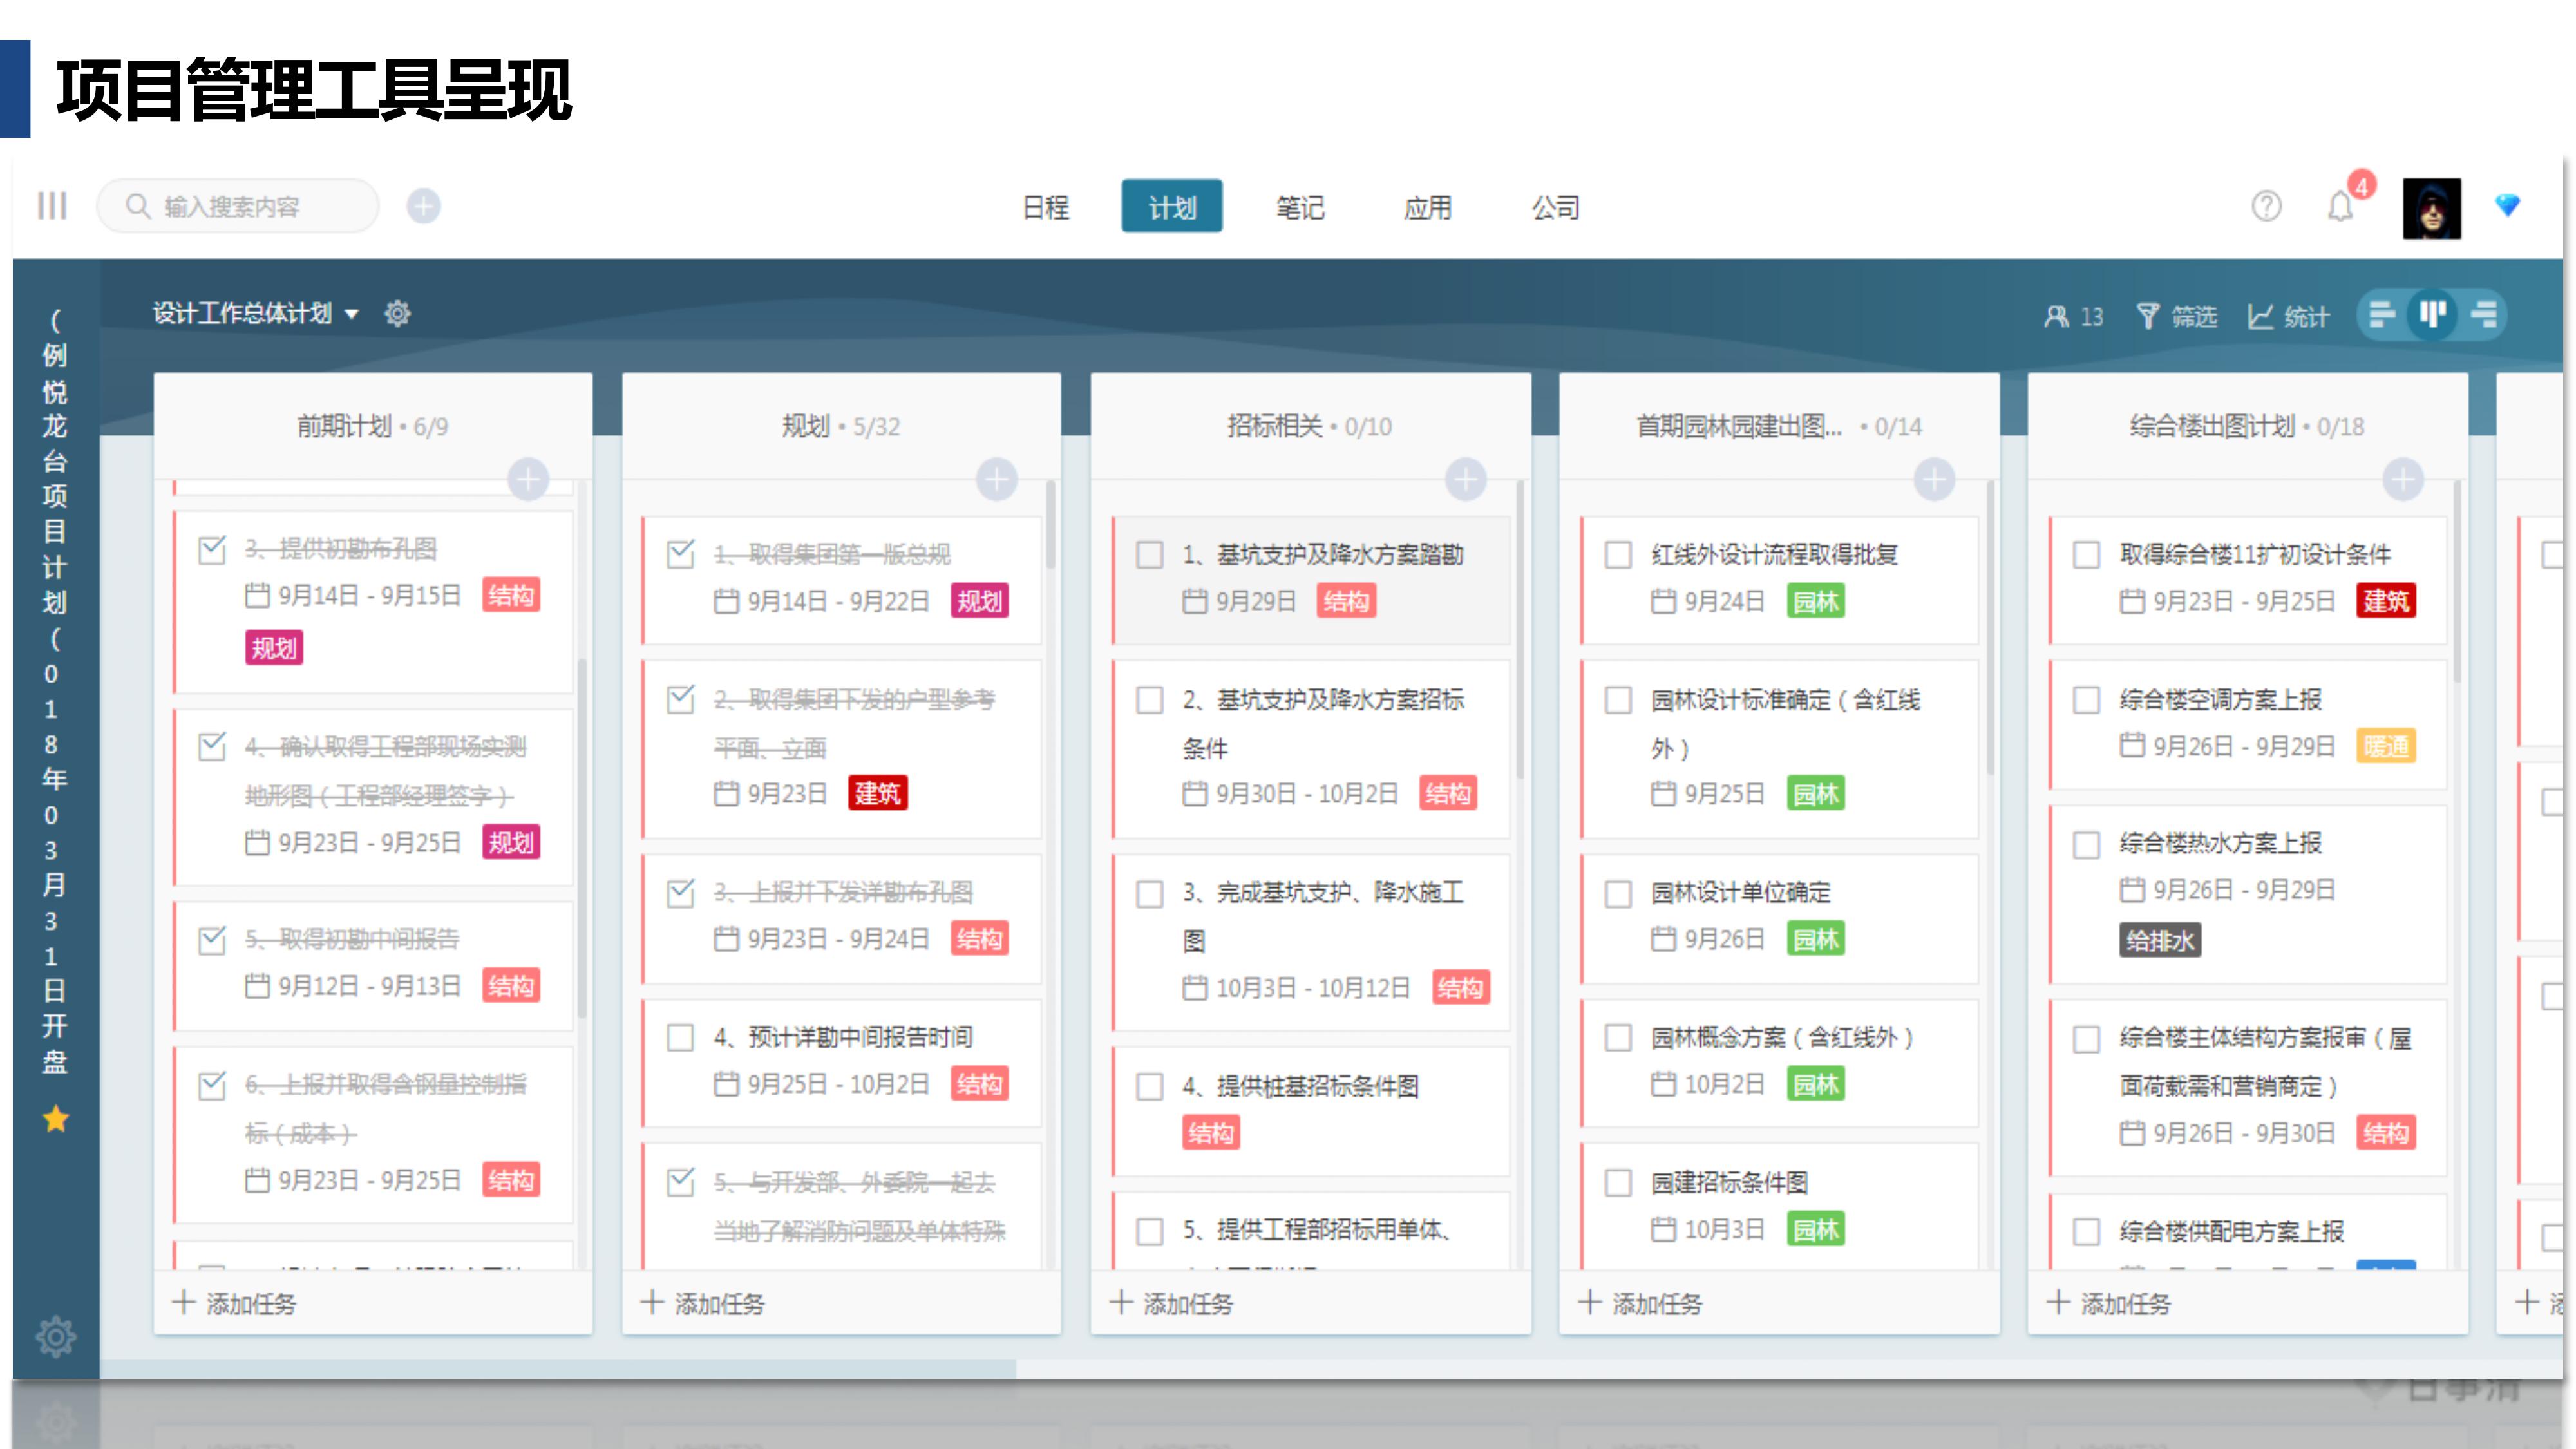The height and width of the screenshot is (1449, 2576).
Task: Add a card to 首期园林园建出图 column with plus
Action: point(1934,479)
